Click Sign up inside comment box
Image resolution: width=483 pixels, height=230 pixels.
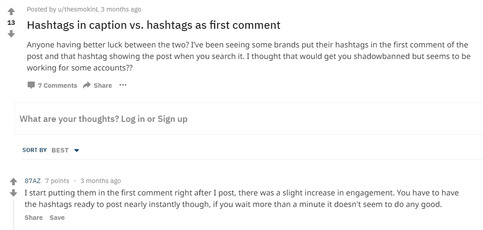[x=172, y=119]
